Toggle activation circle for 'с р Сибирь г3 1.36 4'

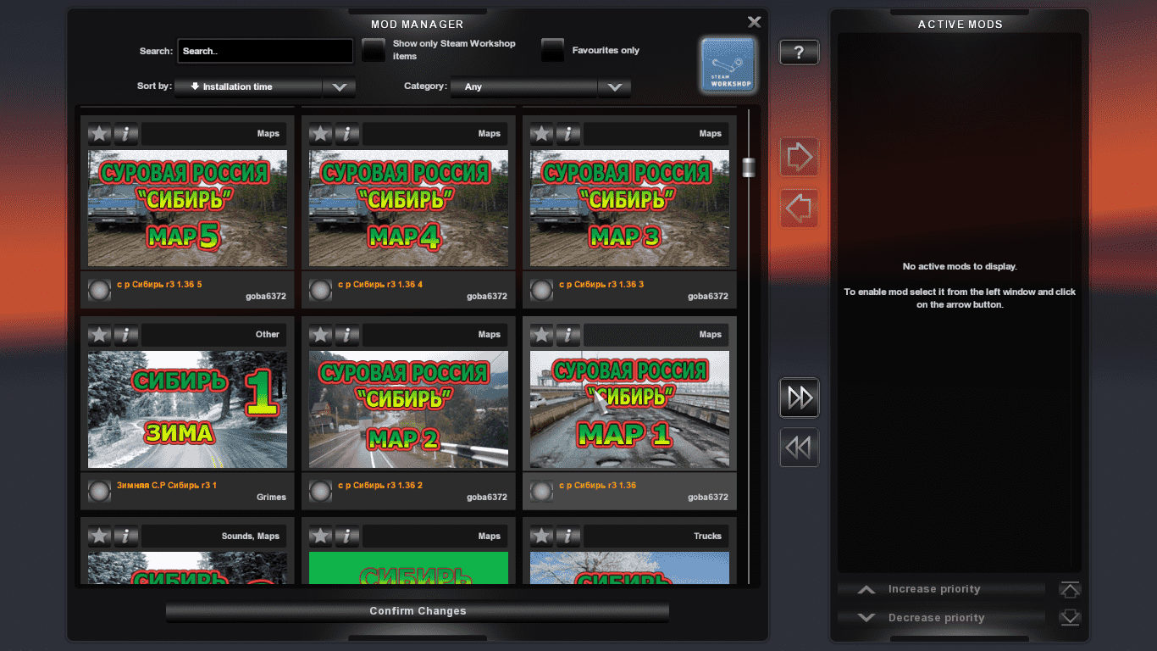point(321,291)
